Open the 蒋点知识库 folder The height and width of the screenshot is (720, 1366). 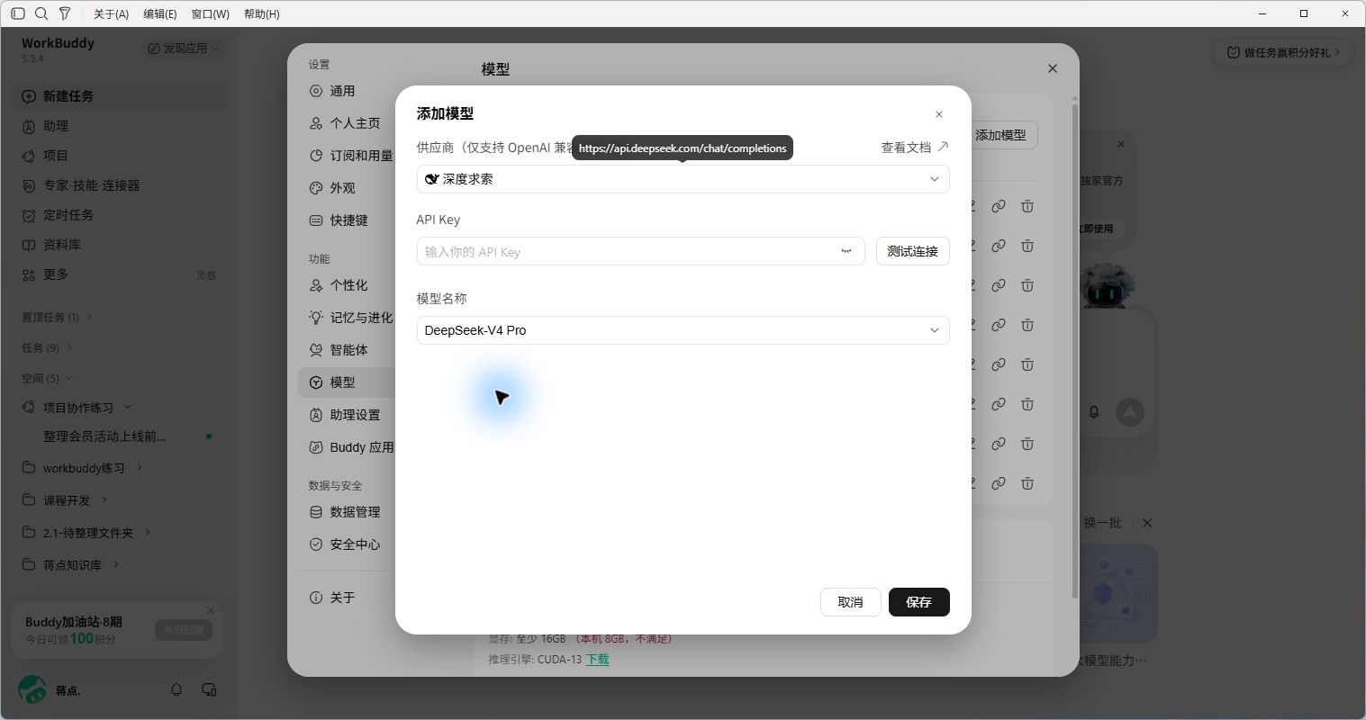click(x=71, y=565)
